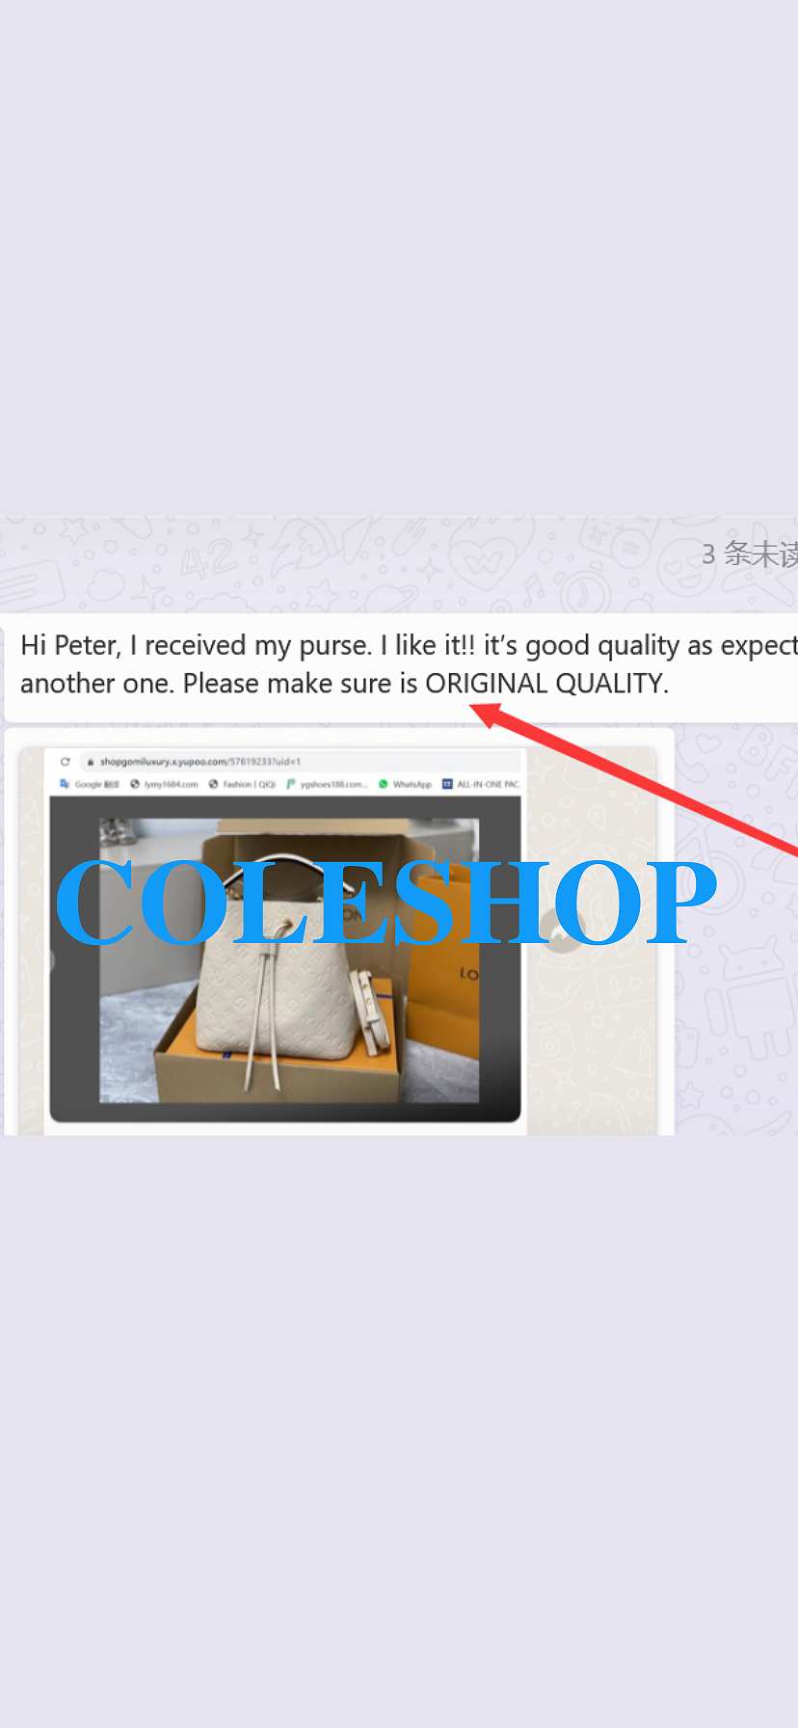Screen dimensions: 798x1728
Task: Click the words ORIGINAL QUALITY in the message
Action: (x=546, y=684)
